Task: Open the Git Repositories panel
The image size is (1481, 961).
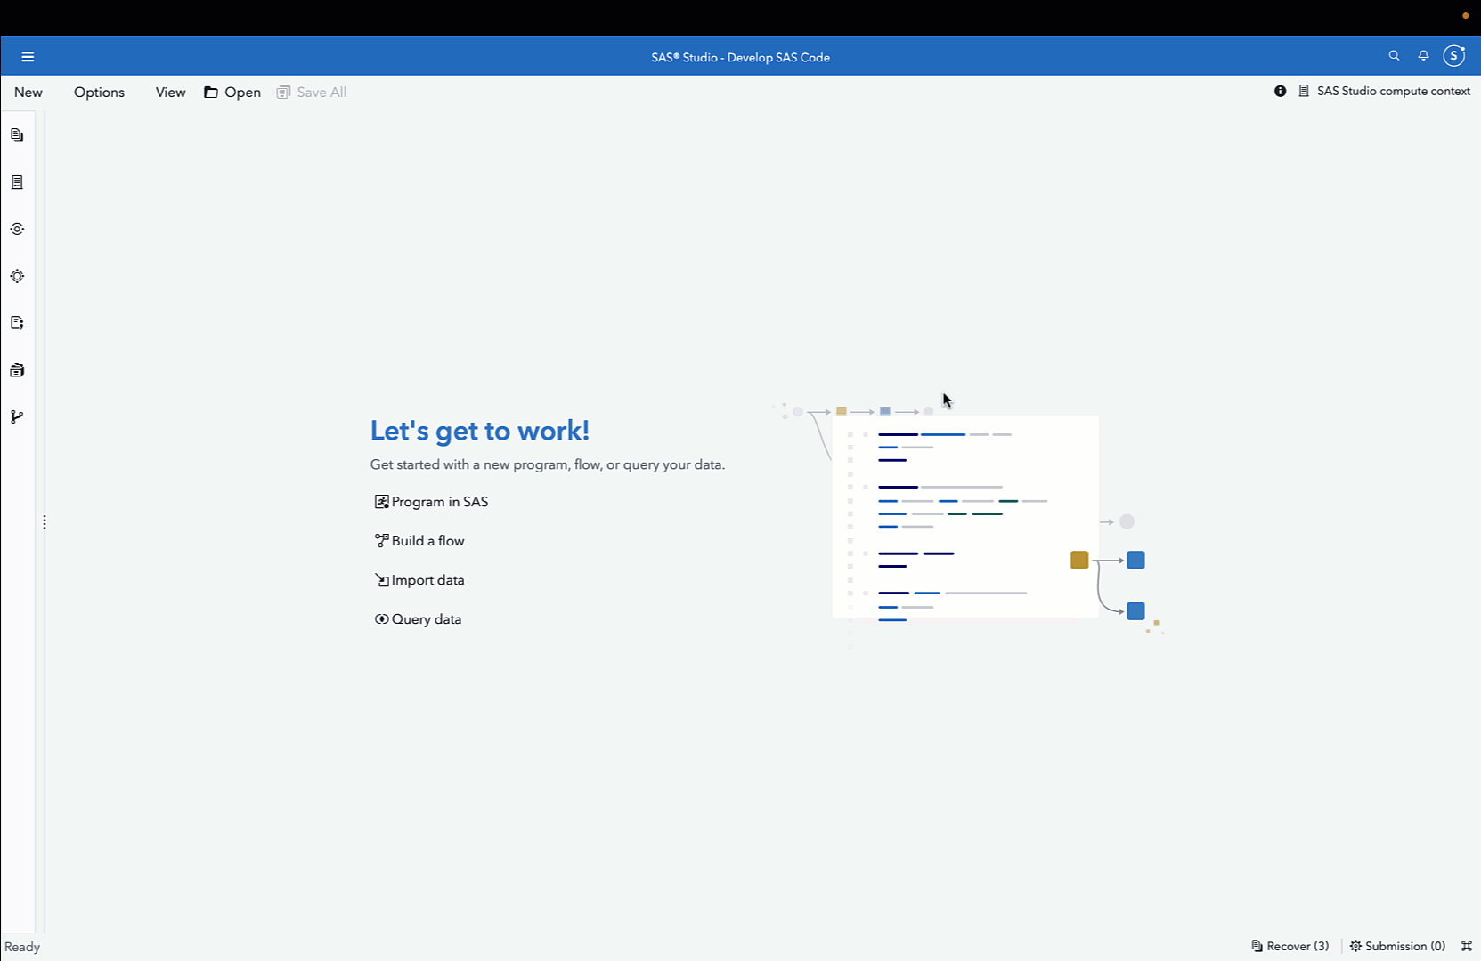Action: pos(17,416)
